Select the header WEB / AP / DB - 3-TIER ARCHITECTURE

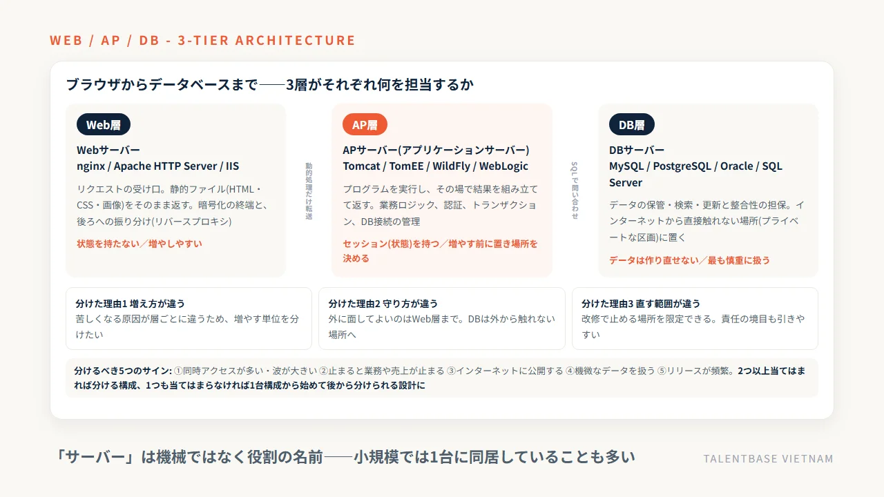click(x=202, y=40)
